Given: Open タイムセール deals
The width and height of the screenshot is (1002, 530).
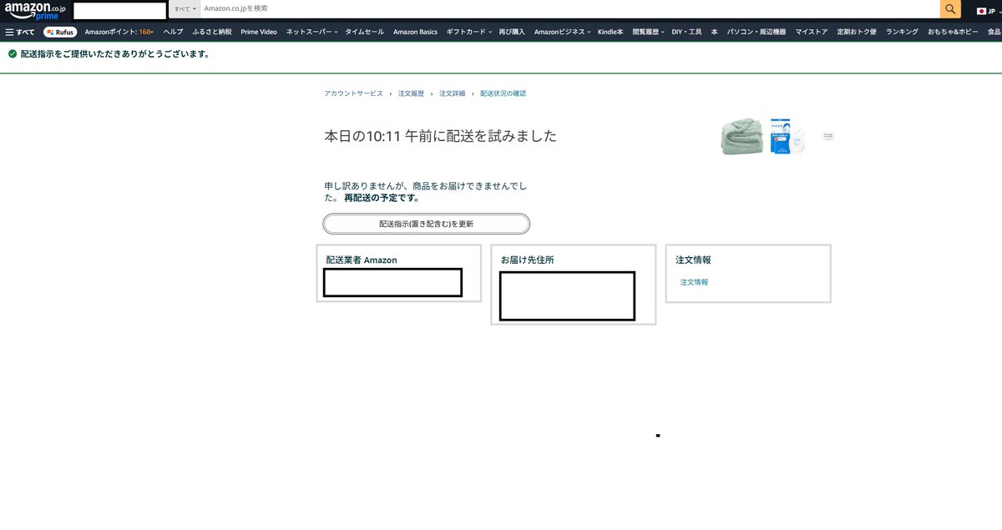Looking at the screenshot, I should [x=364, y=32].
